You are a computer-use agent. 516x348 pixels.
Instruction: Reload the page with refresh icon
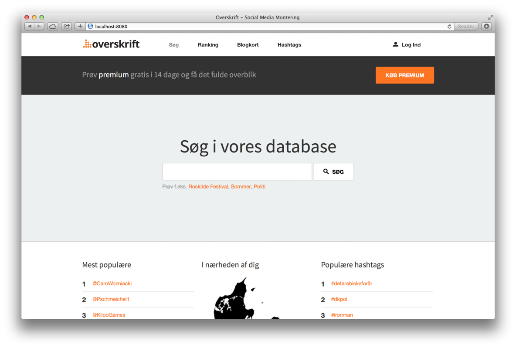pos(449,27)
